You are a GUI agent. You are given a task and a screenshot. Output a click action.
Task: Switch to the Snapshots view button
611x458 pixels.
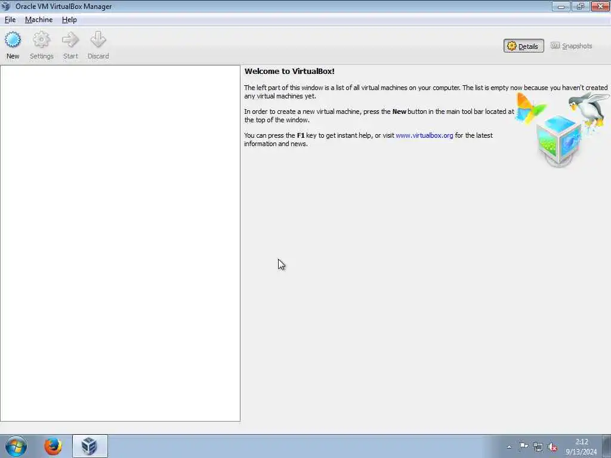[x=571, y=46]
